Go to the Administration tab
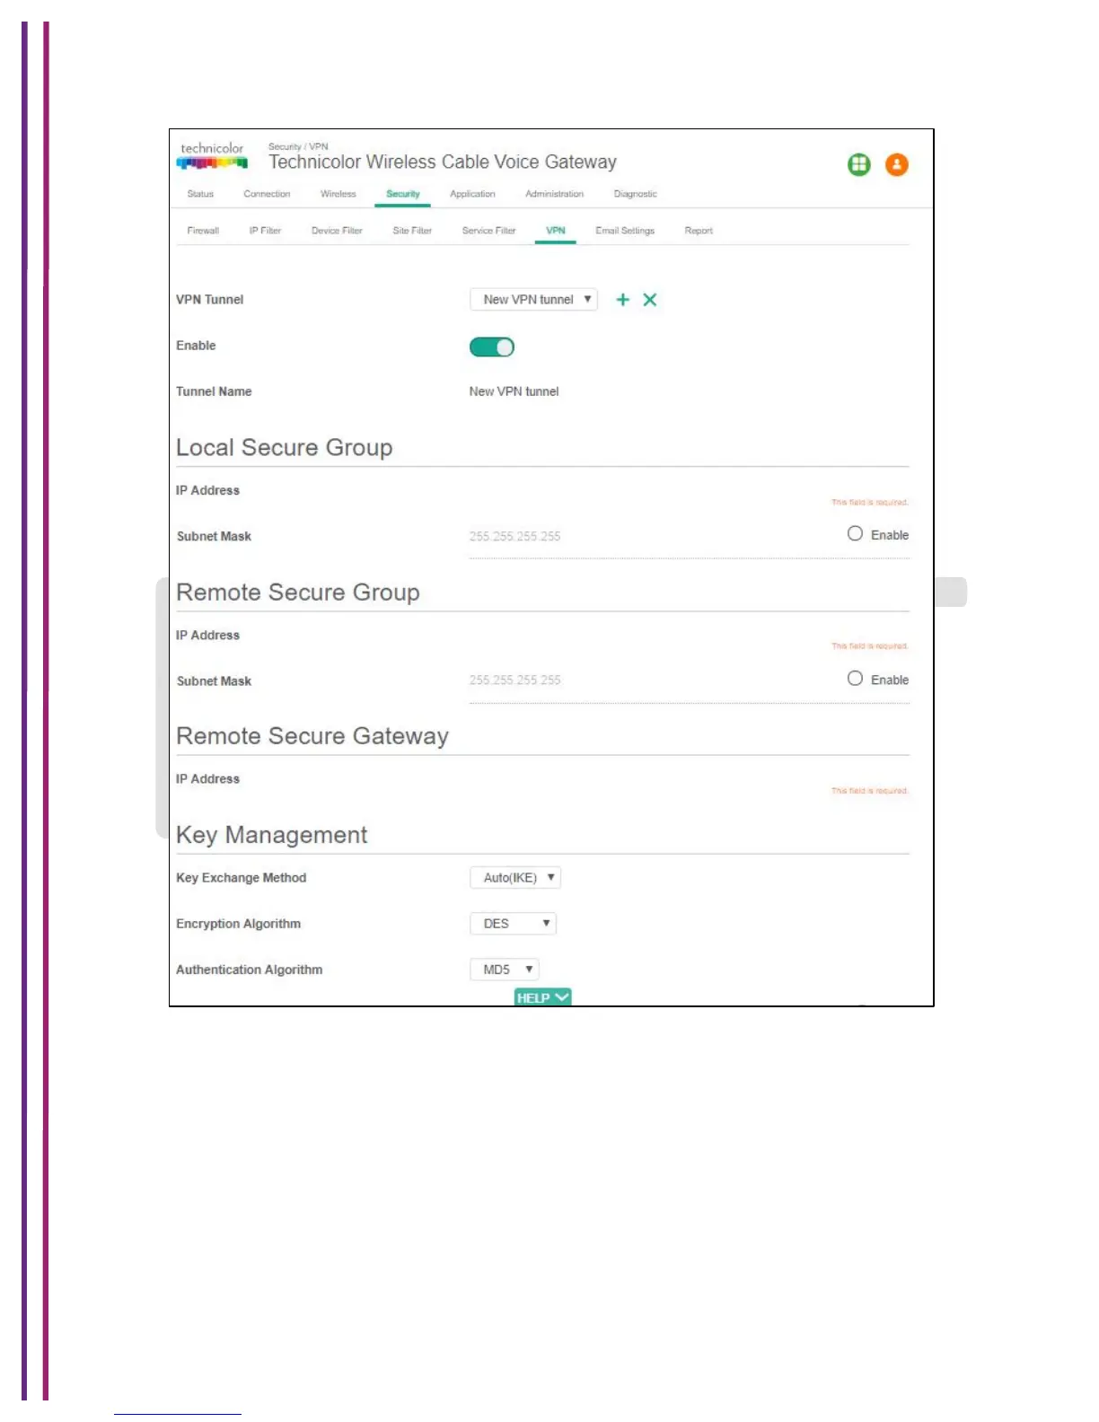Image resolution: width=1099 pixels, height=1422 pixels. pos(554,194)
